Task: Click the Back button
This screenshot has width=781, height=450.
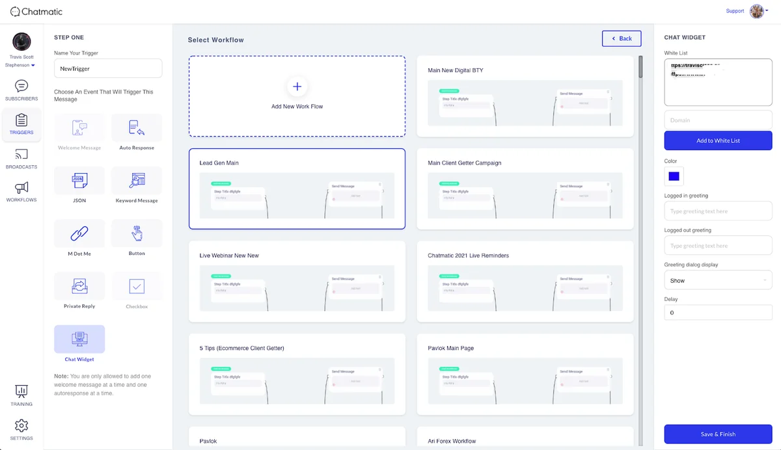Action: pos(622,38)
